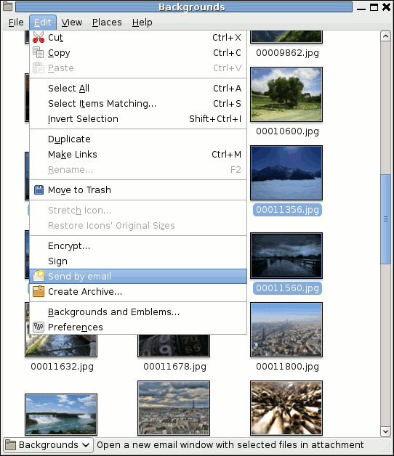The width and height of the screenshot is (394, 456).
Task: Click scrollbar up arrow button
Action: (x=385, y=36)
